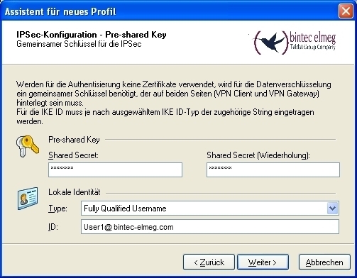Screen dimensions: 357x278
Task: Click the Shared Secret (Wiederholung): label
Action: coord(258,155)
